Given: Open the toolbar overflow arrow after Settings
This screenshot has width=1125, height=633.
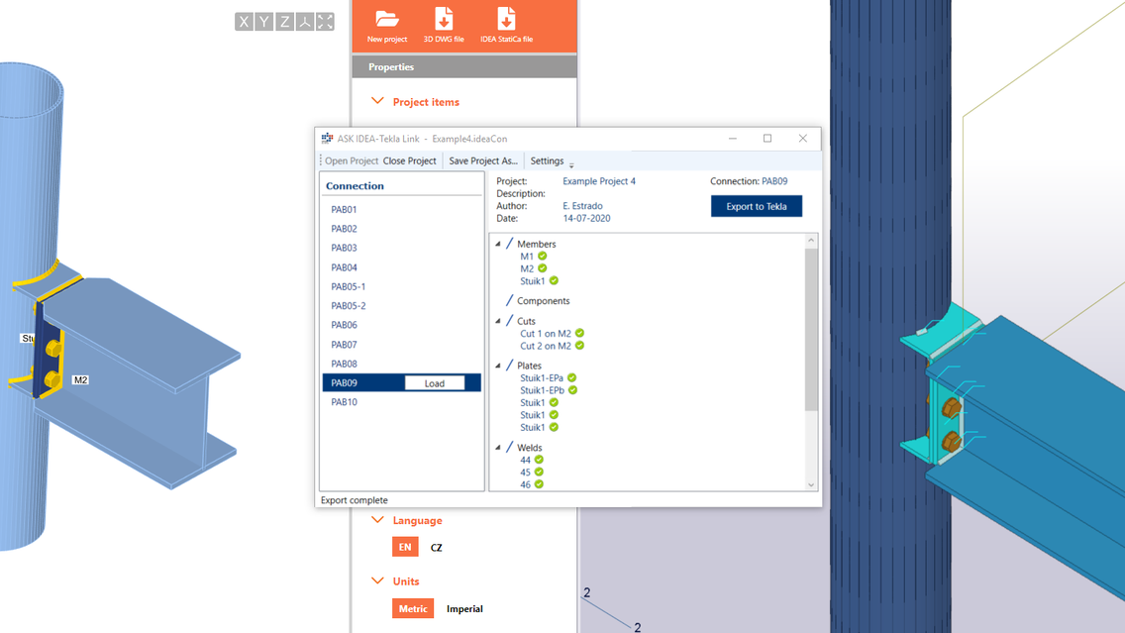Looking at the screenshot, I should [571, 164].
